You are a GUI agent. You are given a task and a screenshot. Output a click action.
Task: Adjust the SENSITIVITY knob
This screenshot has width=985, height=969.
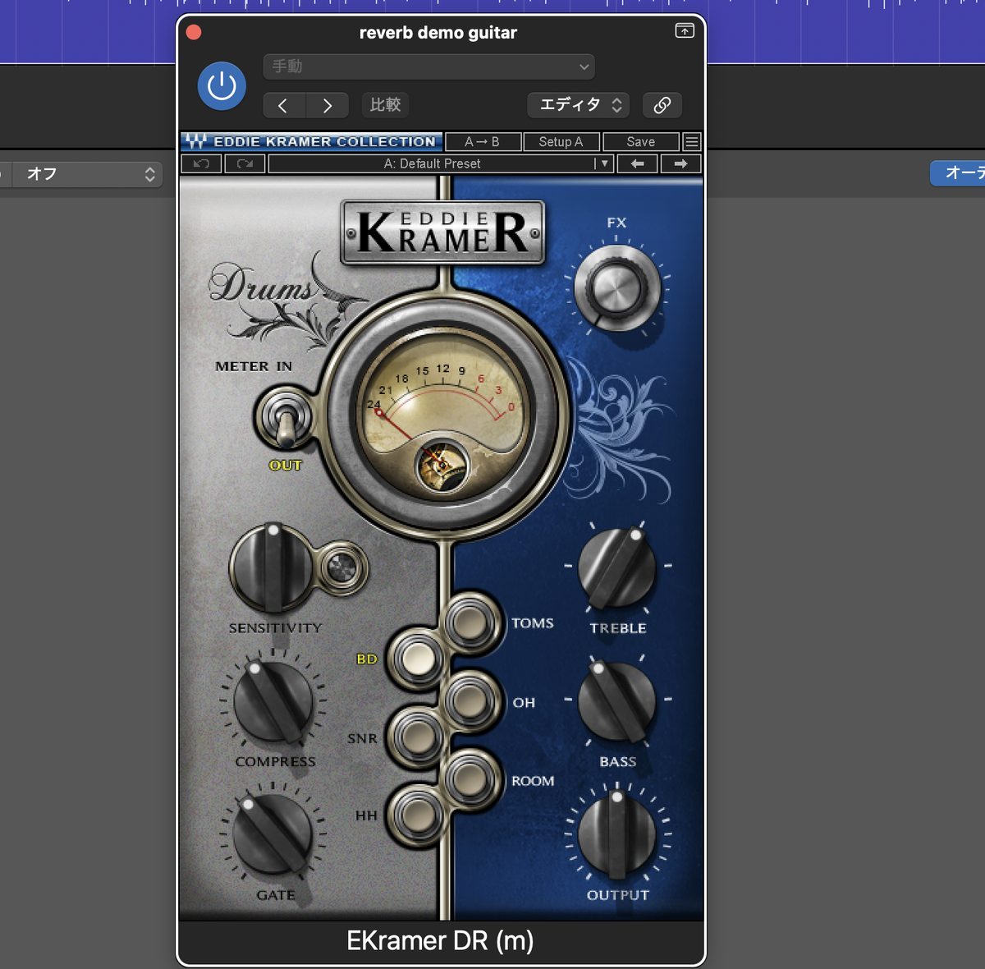click(271, 566)
